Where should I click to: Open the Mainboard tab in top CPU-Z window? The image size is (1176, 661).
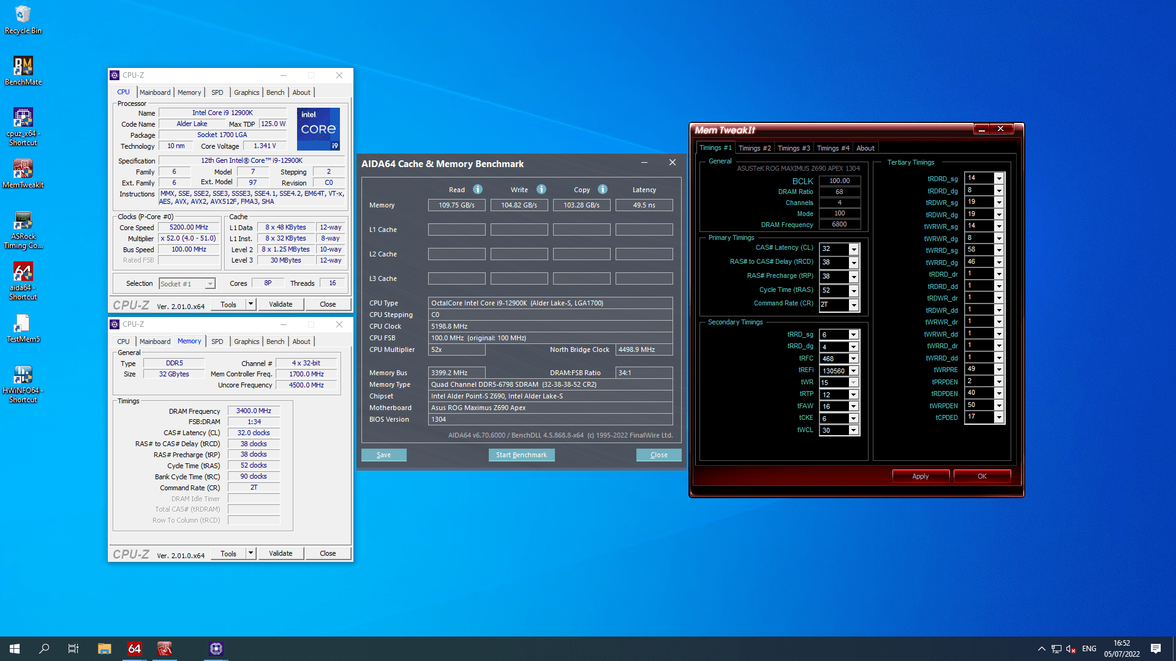click(155, 92)
